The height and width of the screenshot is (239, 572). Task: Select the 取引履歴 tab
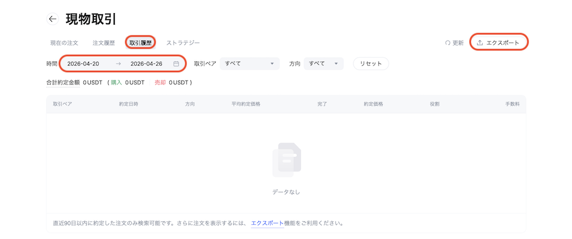point(141,43)
